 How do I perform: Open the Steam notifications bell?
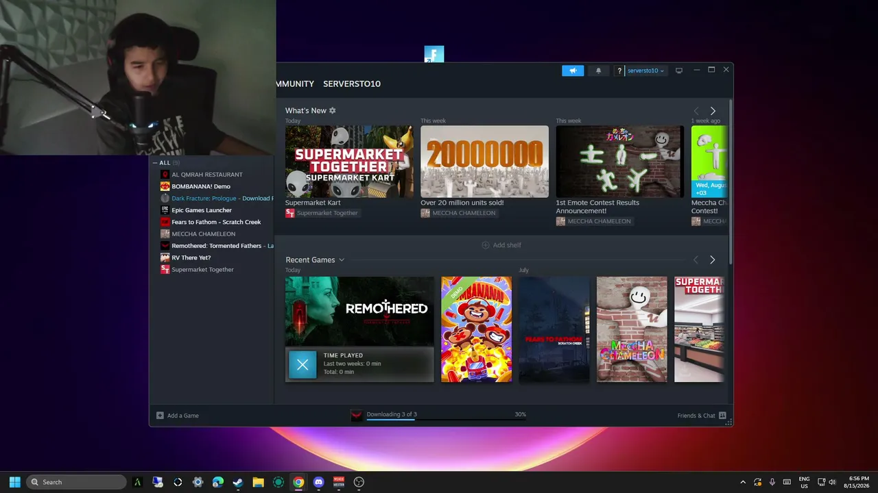(598, 71)
